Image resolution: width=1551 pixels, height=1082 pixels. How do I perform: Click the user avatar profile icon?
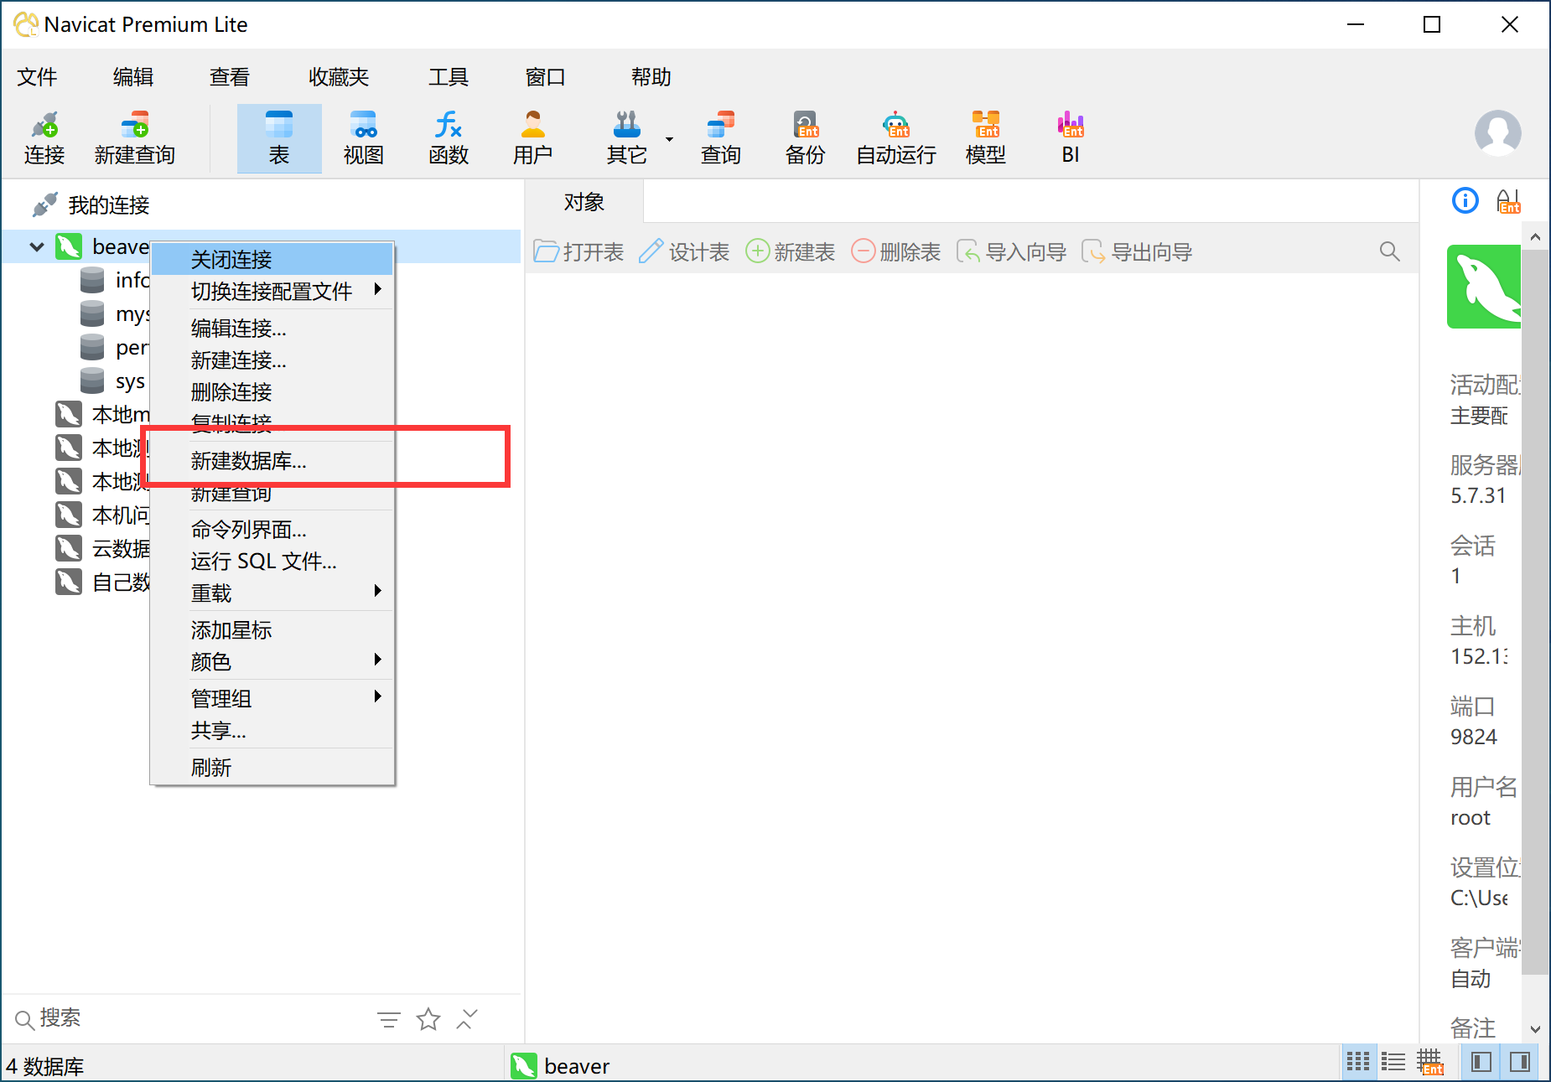(x=1497, y=133)
